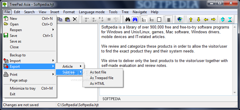The height and width of the screenshot is (110, 240).
Task: Click the Paste clipboard icon
Action: [67, 19]
